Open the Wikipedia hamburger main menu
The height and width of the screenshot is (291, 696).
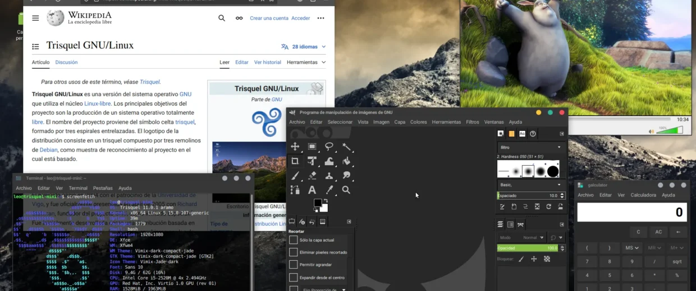[x=35, y=18]
